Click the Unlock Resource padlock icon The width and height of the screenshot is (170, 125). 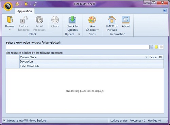coord(24,20)
